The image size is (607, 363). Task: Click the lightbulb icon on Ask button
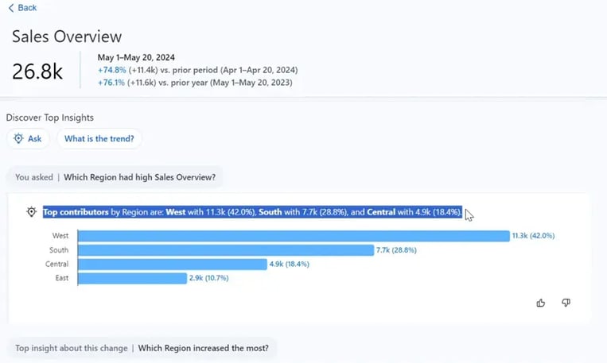point(19,138)
